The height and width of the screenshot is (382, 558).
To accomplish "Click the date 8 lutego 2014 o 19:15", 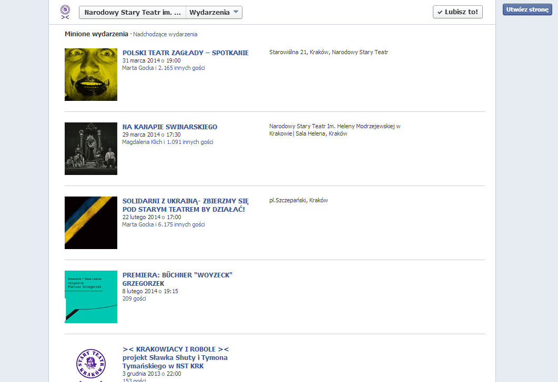I will tap(150, 291).
